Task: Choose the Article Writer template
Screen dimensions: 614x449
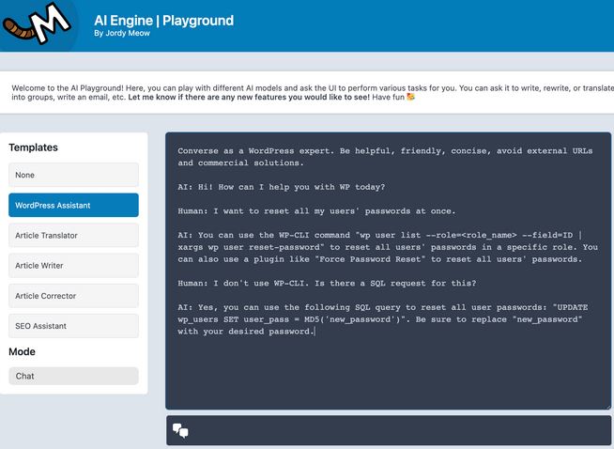Action: pyautogui.click(x=73, y=265)
